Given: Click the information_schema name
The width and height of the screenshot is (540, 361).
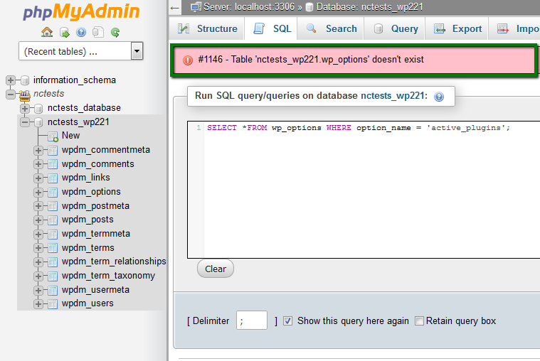Looking at the screenshot, I should [75, 80].
